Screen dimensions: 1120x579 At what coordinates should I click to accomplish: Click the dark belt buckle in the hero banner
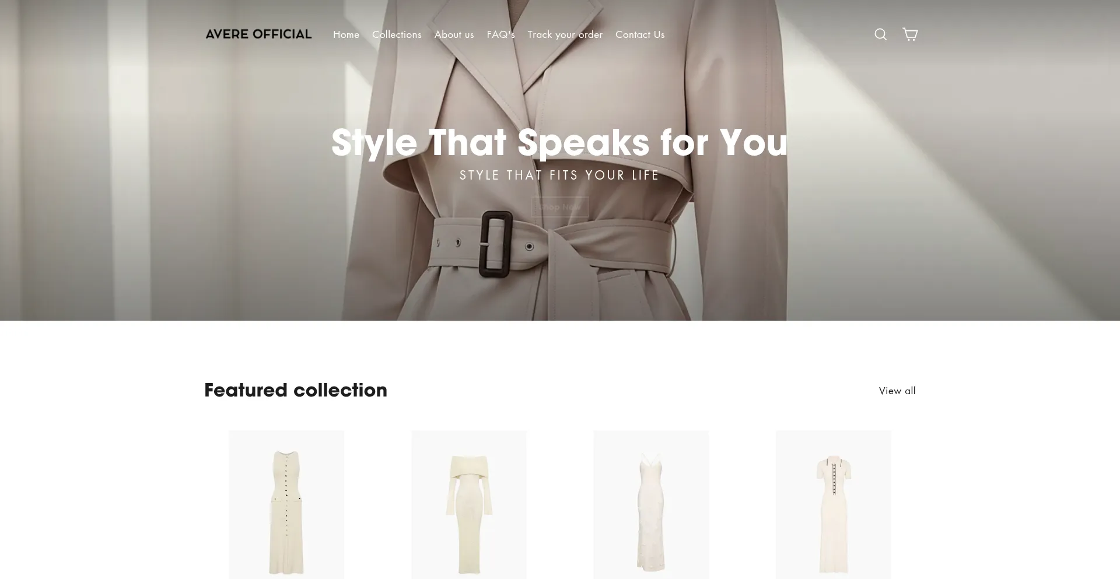[x=496, y=244]
